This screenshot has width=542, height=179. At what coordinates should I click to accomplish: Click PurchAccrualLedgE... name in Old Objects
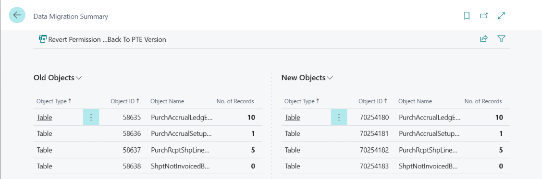click(182, 117)
